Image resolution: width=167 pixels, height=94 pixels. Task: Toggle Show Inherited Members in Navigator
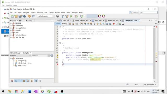point(12,81)
